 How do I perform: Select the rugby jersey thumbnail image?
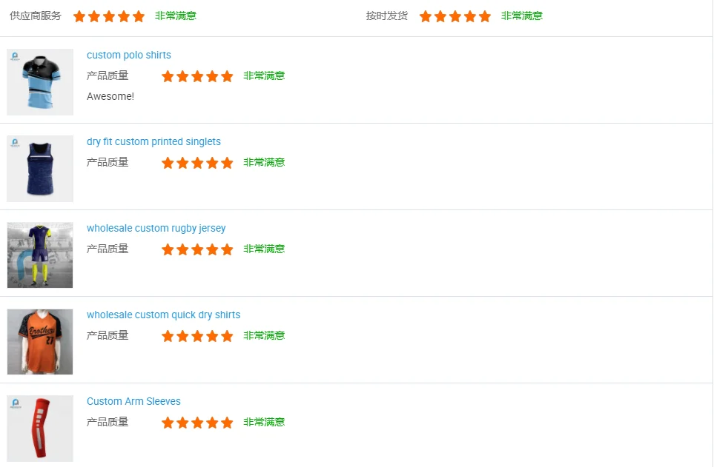(x=40, y=255)
